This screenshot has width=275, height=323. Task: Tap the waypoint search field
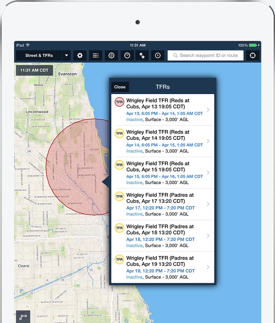pyautogui.click(x=205, y=55)
